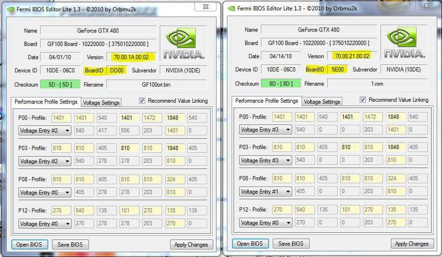Image resolution: width=442 pixels, height=257 pixels.
Task: Click P12 profile value 101, right window
Action: (350, 210)
